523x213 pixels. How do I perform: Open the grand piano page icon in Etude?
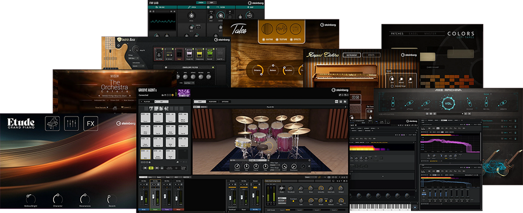click(53, 123)
